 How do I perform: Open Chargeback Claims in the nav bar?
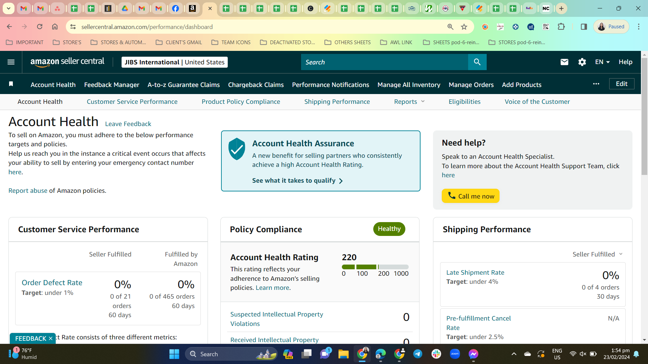[x=256, y=85]
